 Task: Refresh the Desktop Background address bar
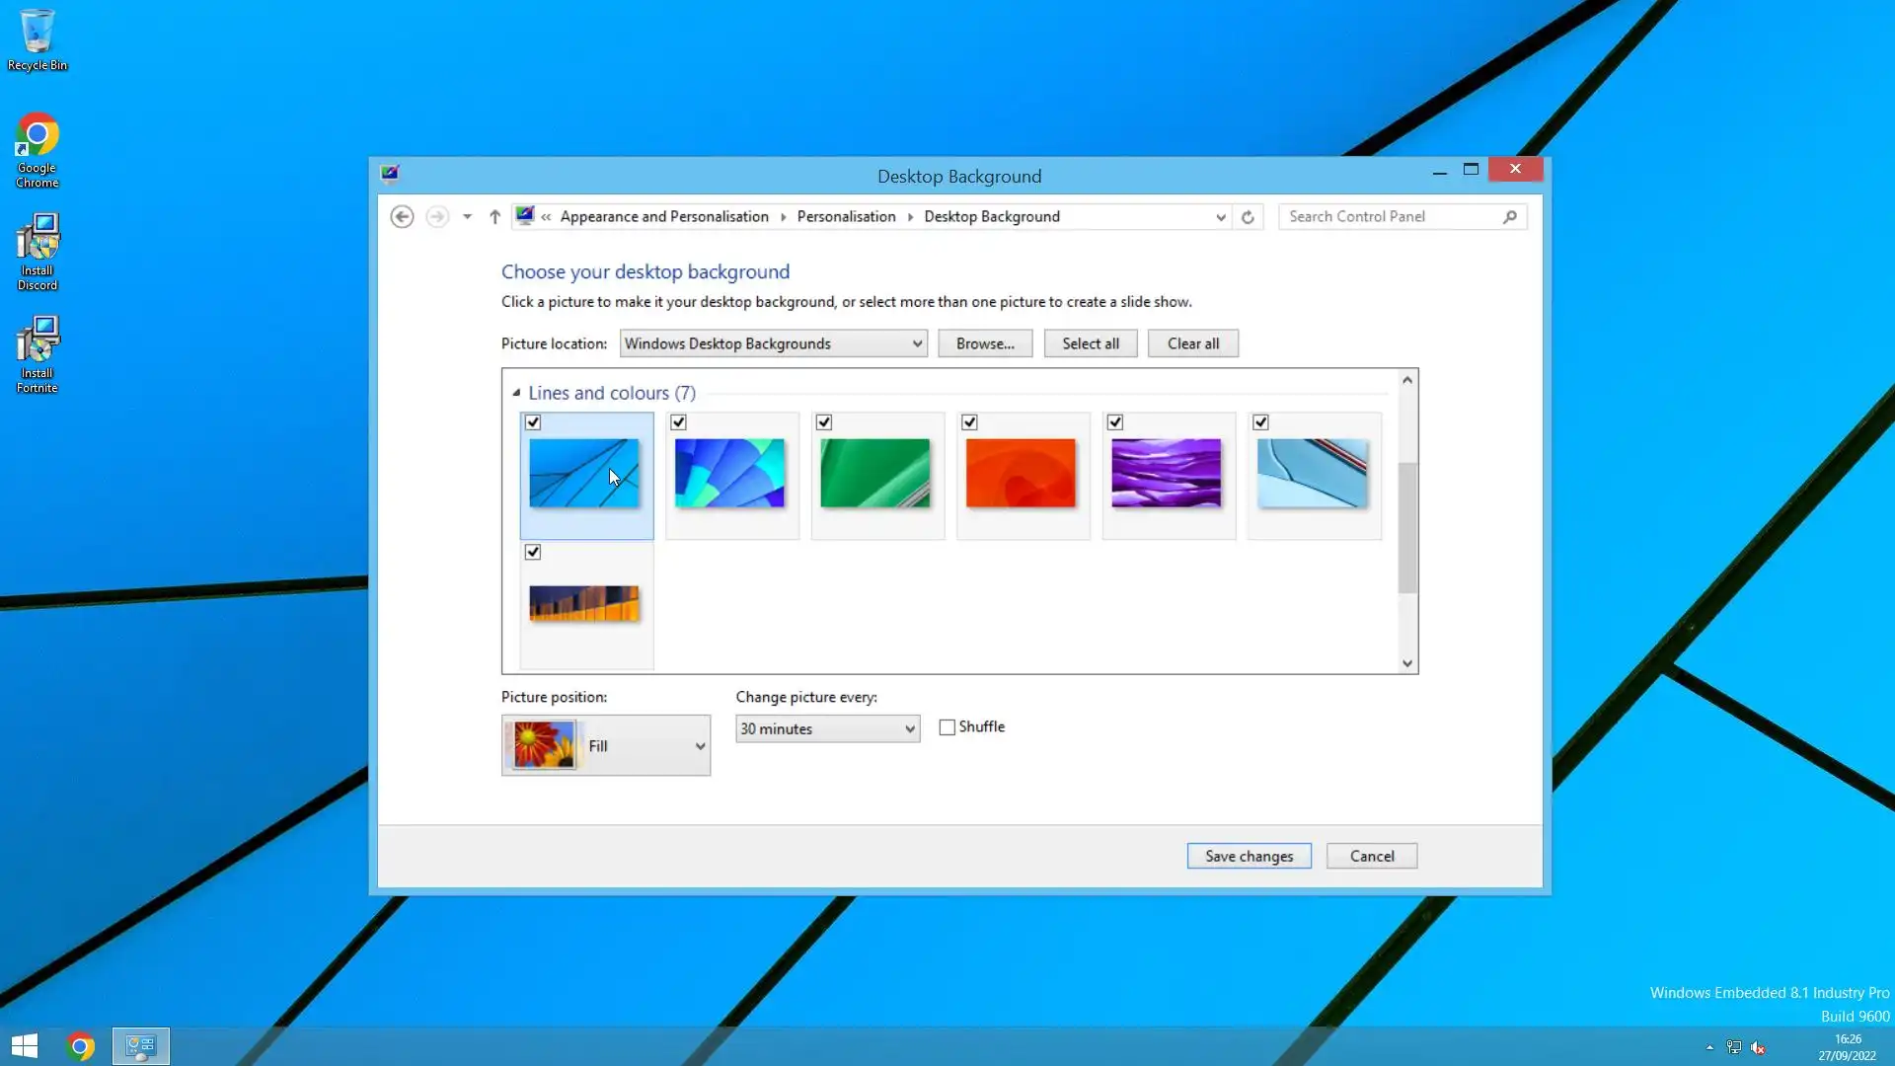(x=1248, y=217)
